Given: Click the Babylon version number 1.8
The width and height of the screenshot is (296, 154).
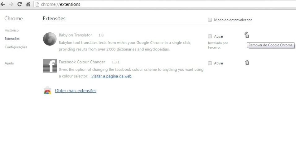Looking at the screenshot, I should click(x=101, y=35).
